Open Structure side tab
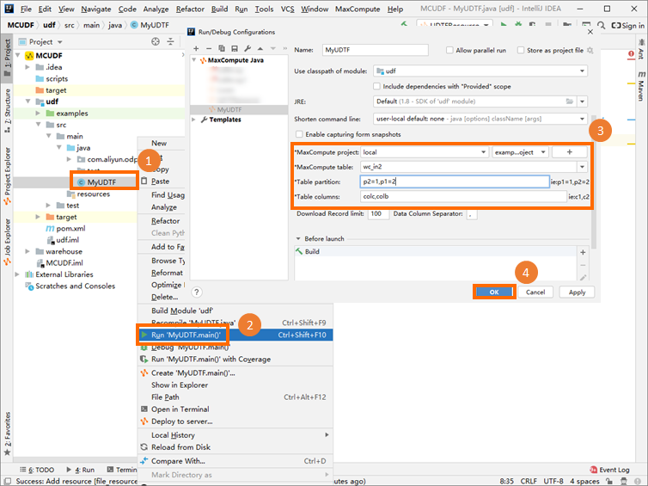This screenshot has height=486, width=648. coord(7,110)
